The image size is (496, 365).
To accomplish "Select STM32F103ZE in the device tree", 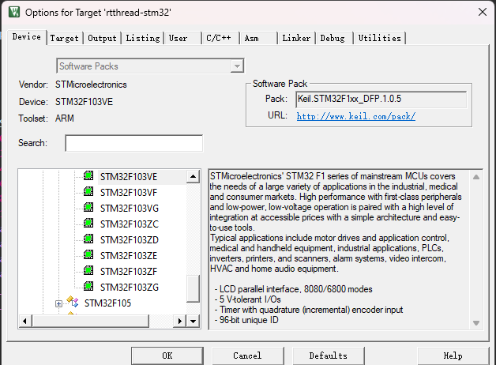I will (129, 255).
